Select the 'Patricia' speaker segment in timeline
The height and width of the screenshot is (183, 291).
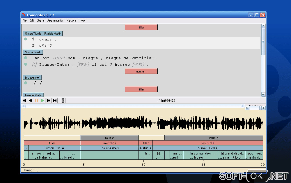click(145, 148)
